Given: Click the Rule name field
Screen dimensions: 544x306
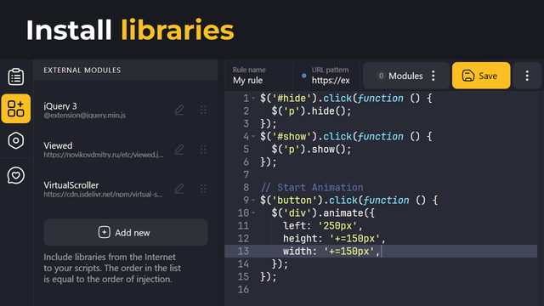Looking at the screenshot, I should (x=258, y=76).
